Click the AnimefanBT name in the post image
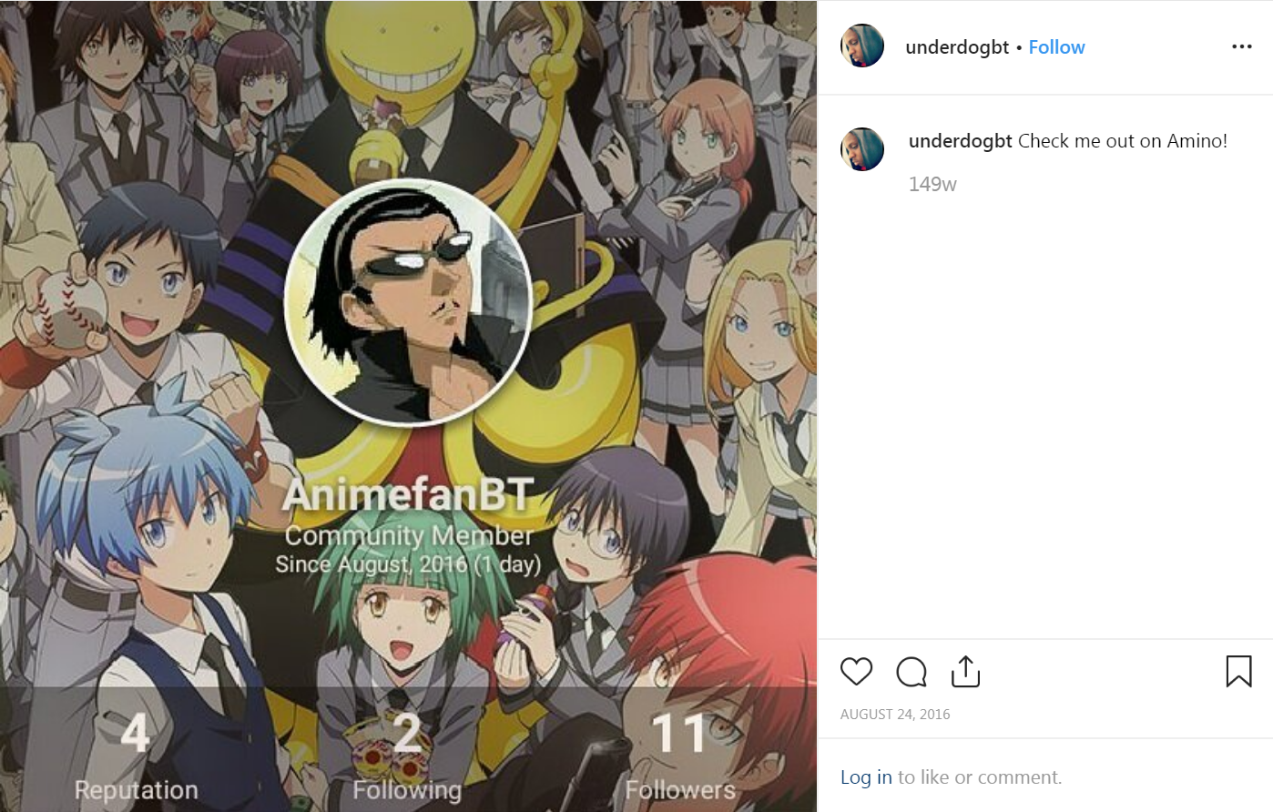 coord(408,496)
